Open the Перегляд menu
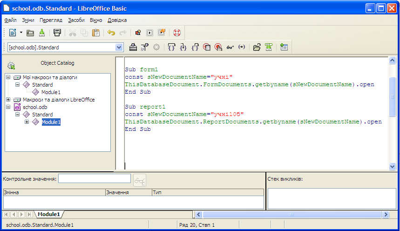Screen dimensions: 400x231 pos(51,20)
